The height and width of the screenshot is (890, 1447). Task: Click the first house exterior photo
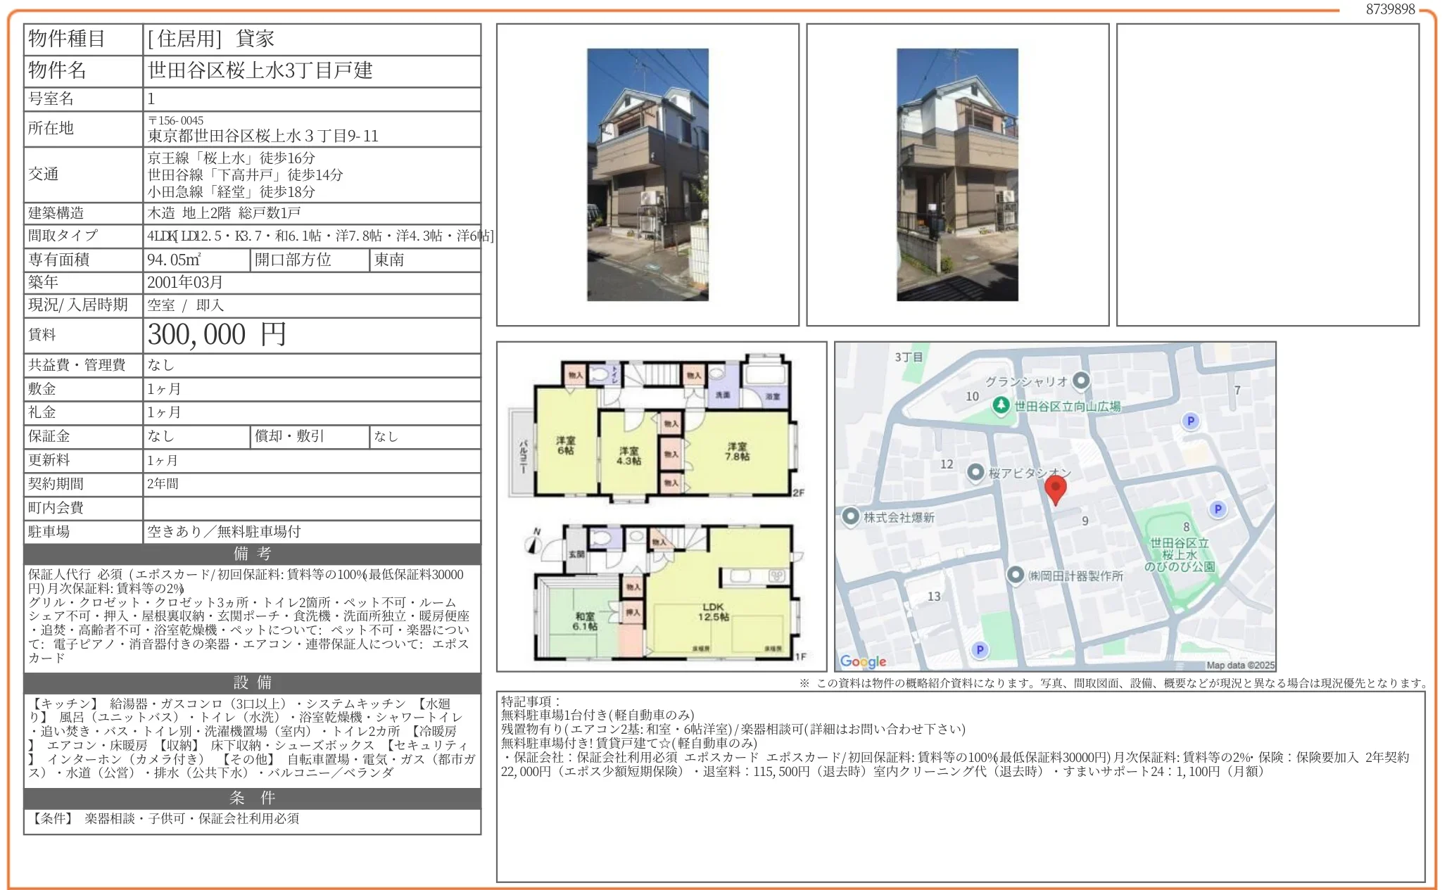point(647,174)
